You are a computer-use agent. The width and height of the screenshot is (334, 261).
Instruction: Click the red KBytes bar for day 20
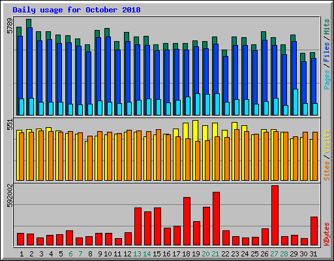click(x=206, y=226)
